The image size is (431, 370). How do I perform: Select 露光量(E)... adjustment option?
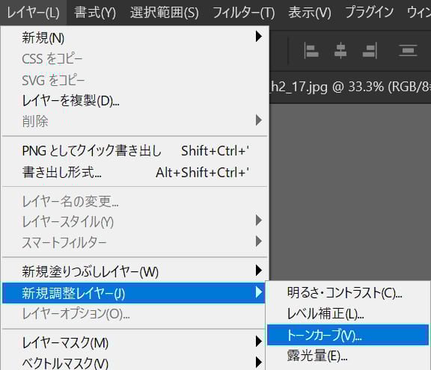348,356
